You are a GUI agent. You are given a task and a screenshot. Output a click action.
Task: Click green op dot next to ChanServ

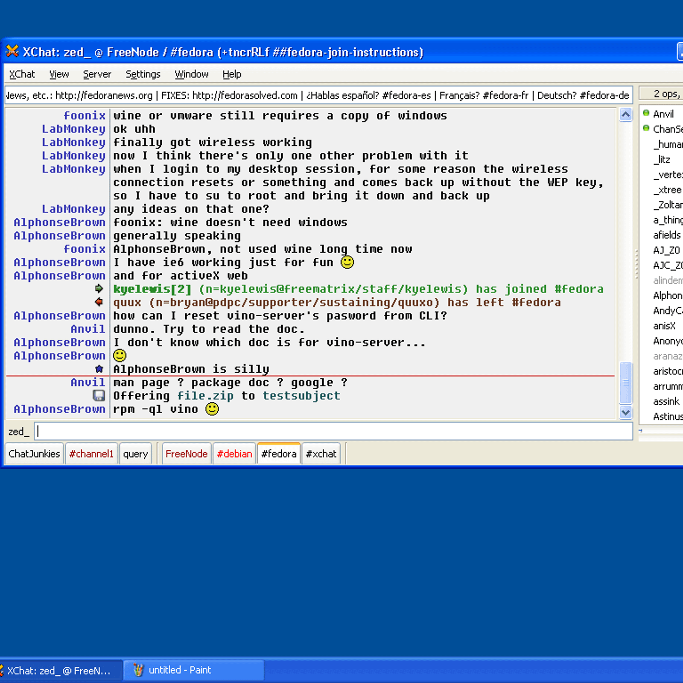pyautogui.click(x=646, y=128)
